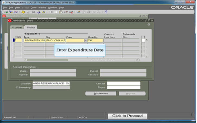Screen dimensions: 197x123
Task: Click the grid vertical scrollbar down arrow
Action: 147,56
